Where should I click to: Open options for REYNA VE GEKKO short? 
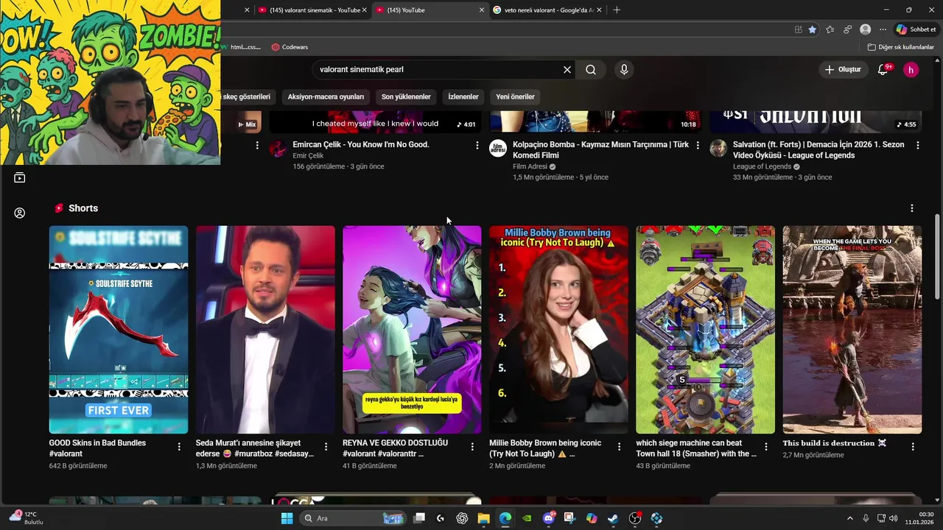(473, 446)
